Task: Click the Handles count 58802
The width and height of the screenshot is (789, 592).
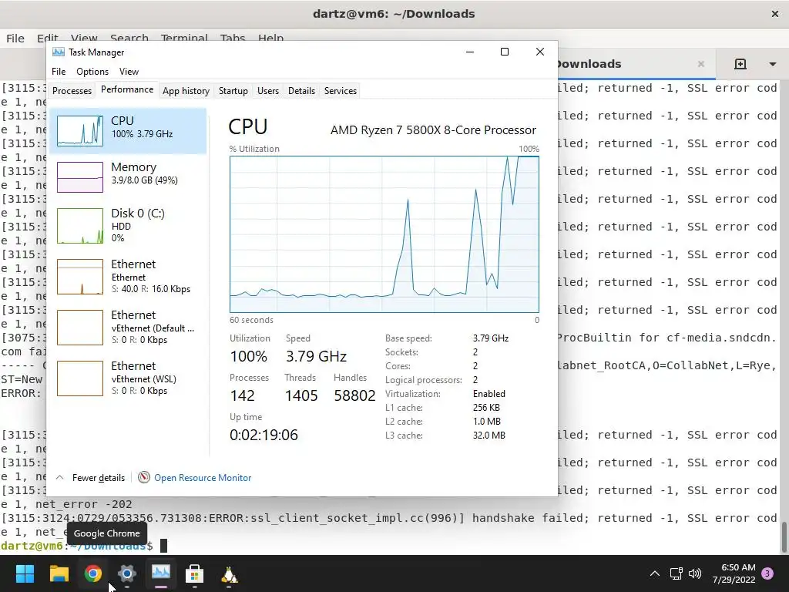Action: [354, 395]
